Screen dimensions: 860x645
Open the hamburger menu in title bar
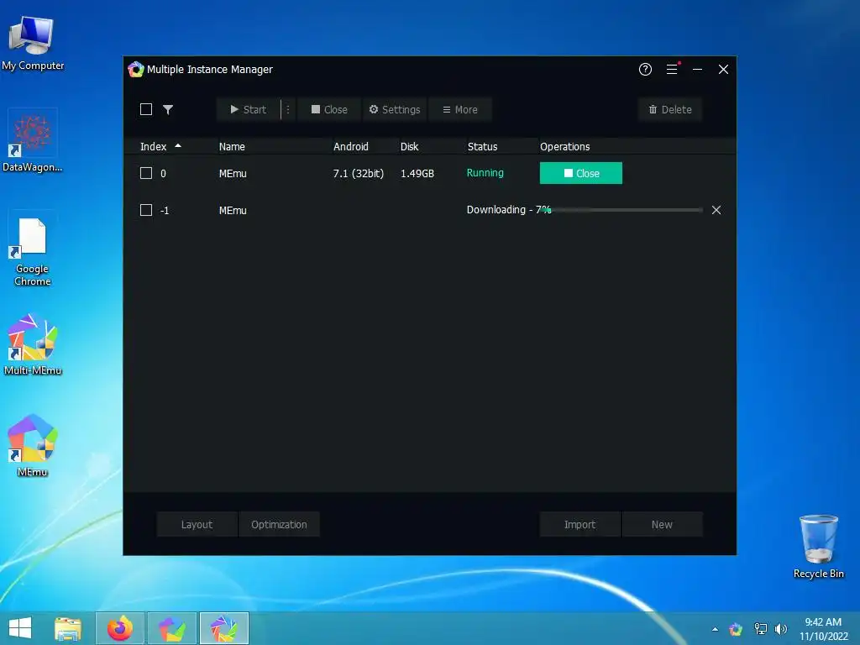(x=672, y=69)
